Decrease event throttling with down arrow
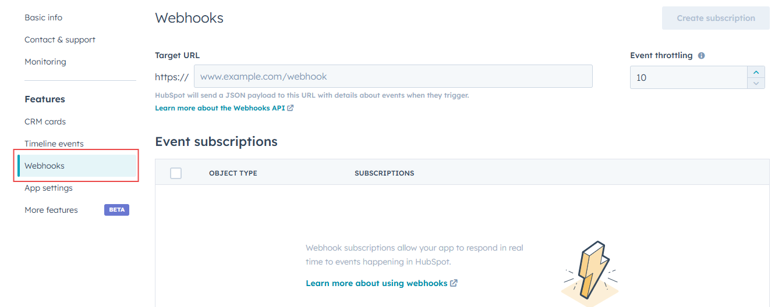This screenshot has width=782, height=307. click(x=756, y=83)
